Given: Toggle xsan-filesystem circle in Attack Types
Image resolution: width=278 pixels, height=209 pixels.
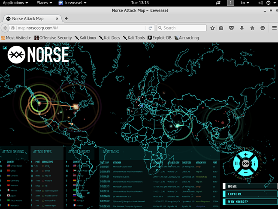Looking at the screenshot, I should click(43, 191).
